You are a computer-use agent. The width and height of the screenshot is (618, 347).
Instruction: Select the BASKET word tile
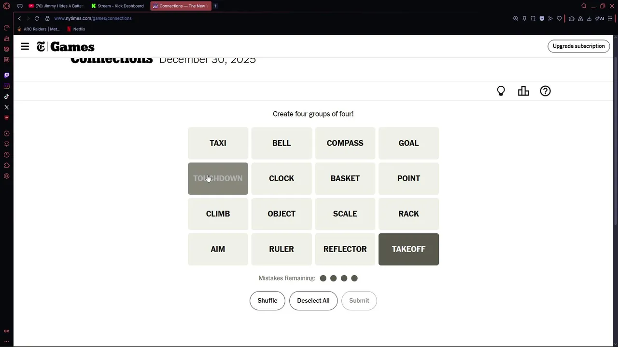coord(345,178)
